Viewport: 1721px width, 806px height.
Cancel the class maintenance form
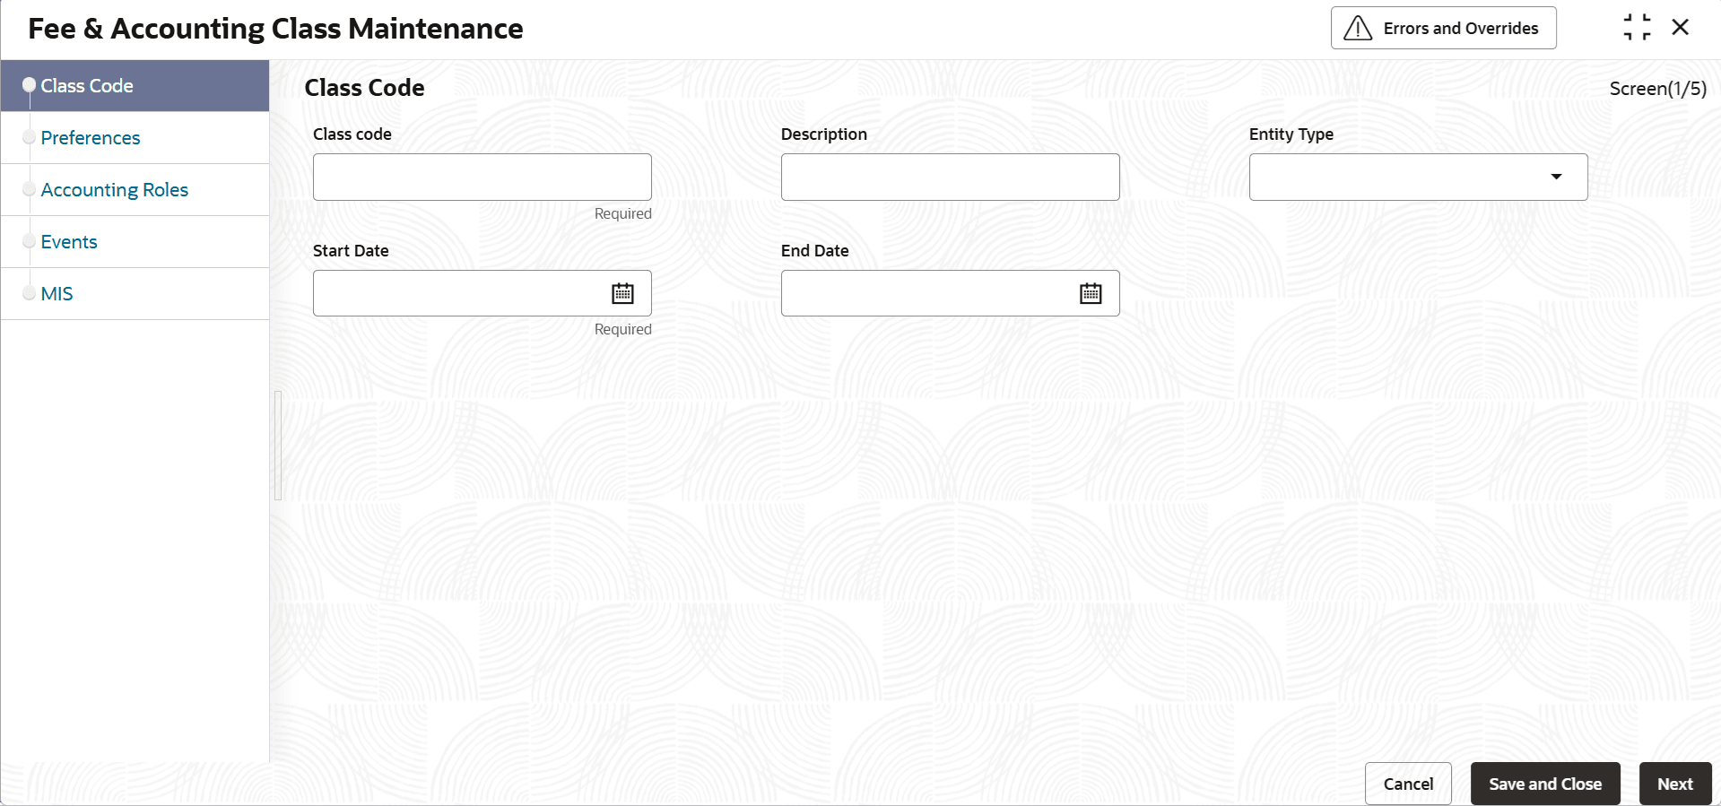click(x=1408, y=784)
